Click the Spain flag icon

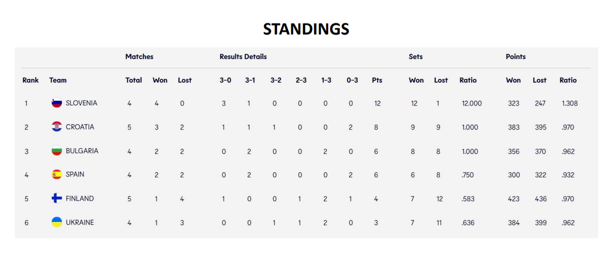click(56, 174)
